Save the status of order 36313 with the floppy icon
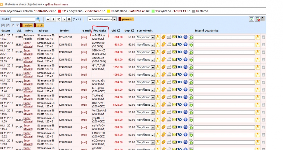283x150 pixels. (158, 37)
